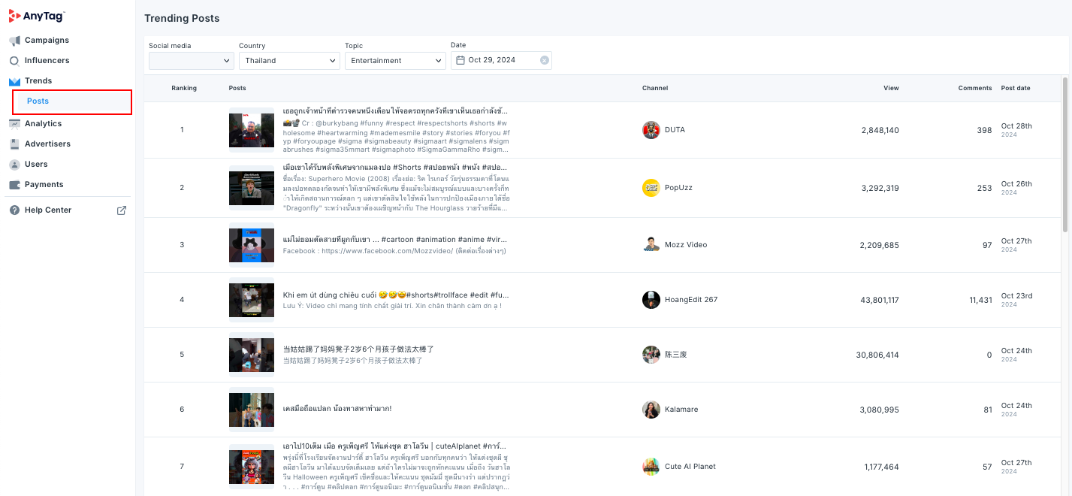Open the Trends menu item
The image size is (1072, 496).
(38, 81)
